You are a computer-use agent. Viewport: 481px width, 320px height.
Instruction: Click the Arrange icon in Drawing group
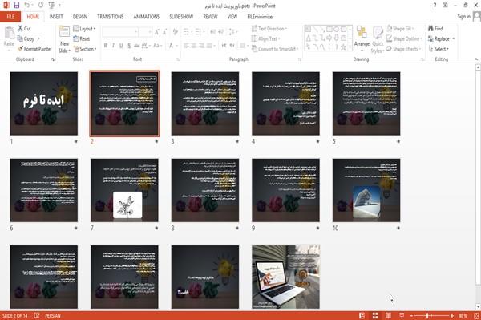(x=362, y=32)
